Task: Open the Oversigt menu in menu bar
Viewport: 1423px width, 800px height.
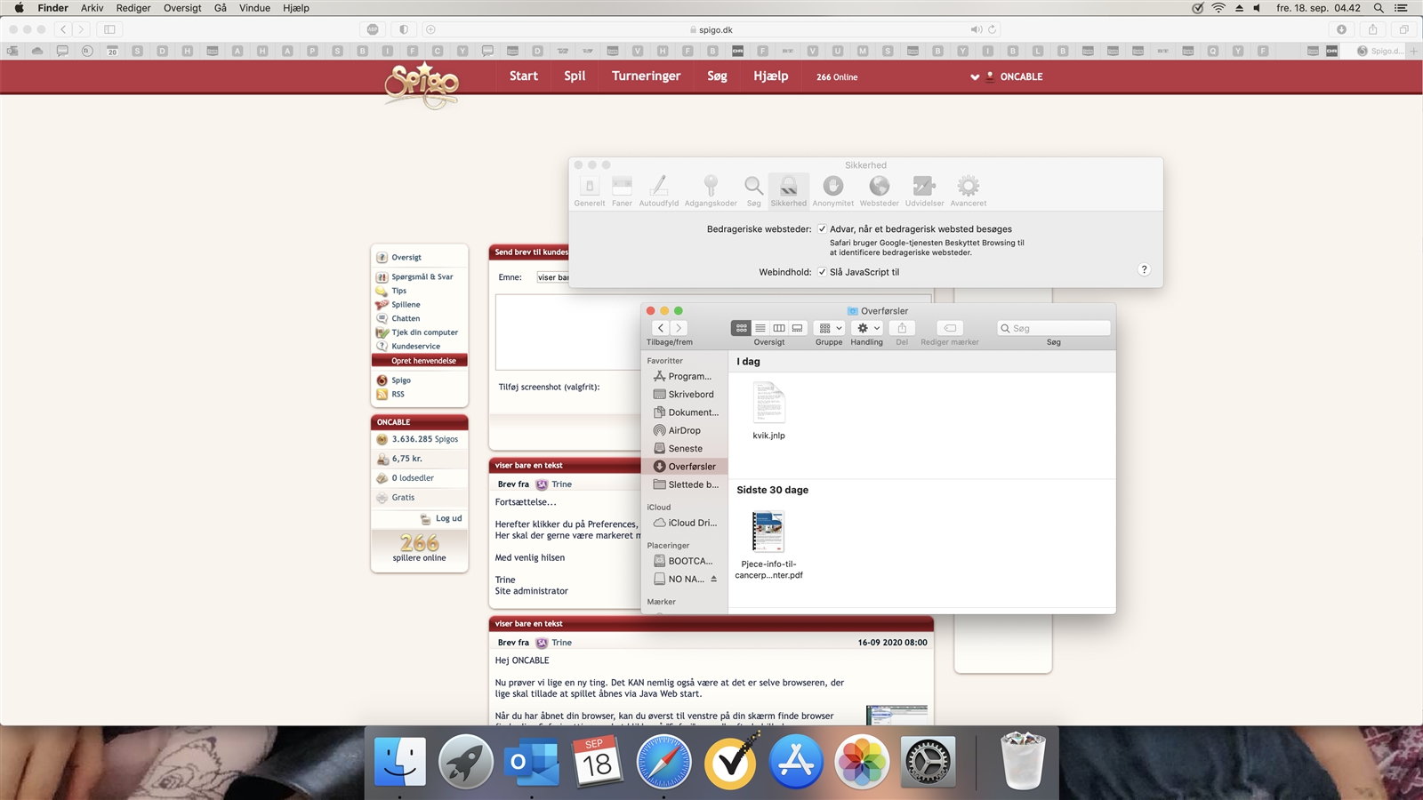Action: tap(182, 8)
